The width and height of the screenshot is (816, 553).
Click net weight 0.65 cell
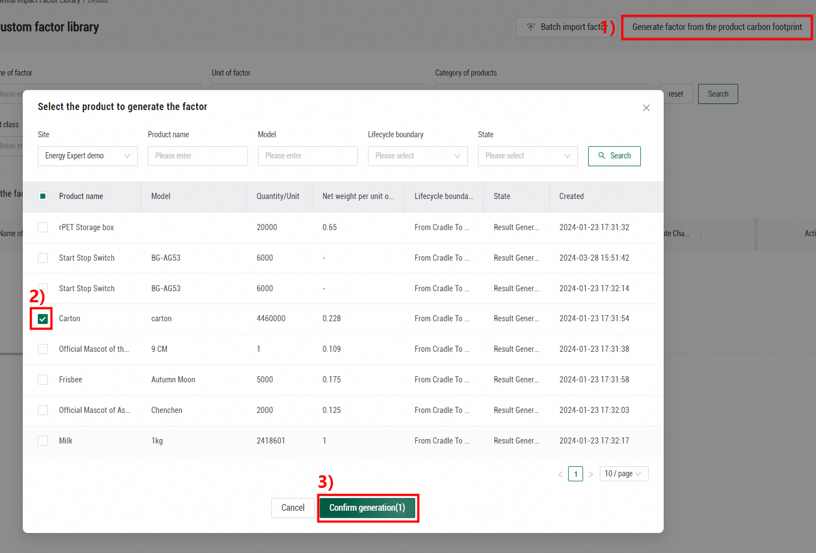pyautogui.click(x=330, y=227)
